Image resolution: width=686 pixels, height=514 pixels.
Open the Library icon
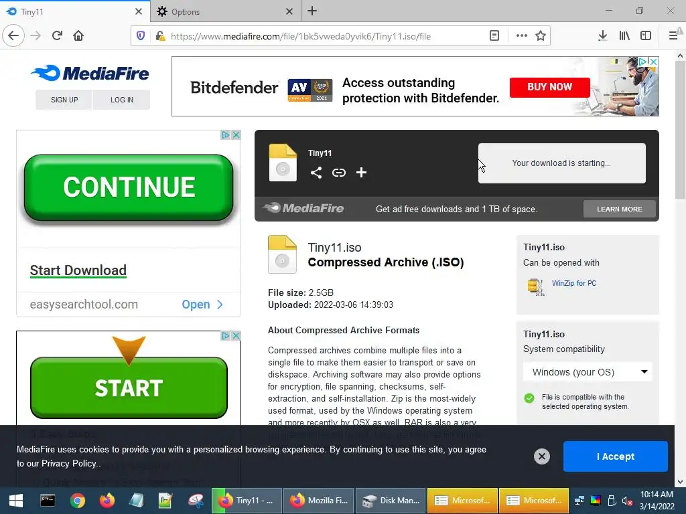pyautogui.click(x=624, y=36)
